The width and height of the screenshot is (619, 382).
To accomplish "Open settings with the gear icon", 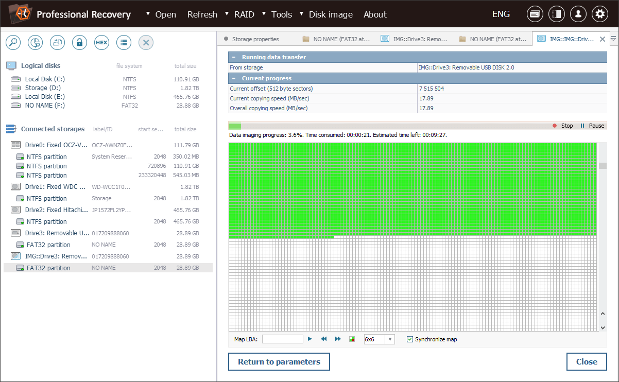I will [599, 14].
